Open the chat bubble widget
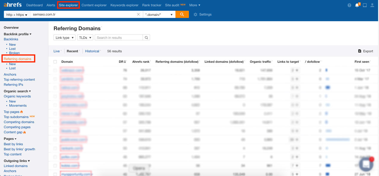379x176 pixels. point(366,164)
